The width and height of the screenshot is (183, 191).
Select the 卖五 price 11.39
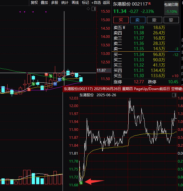click(x=139, y=28)
